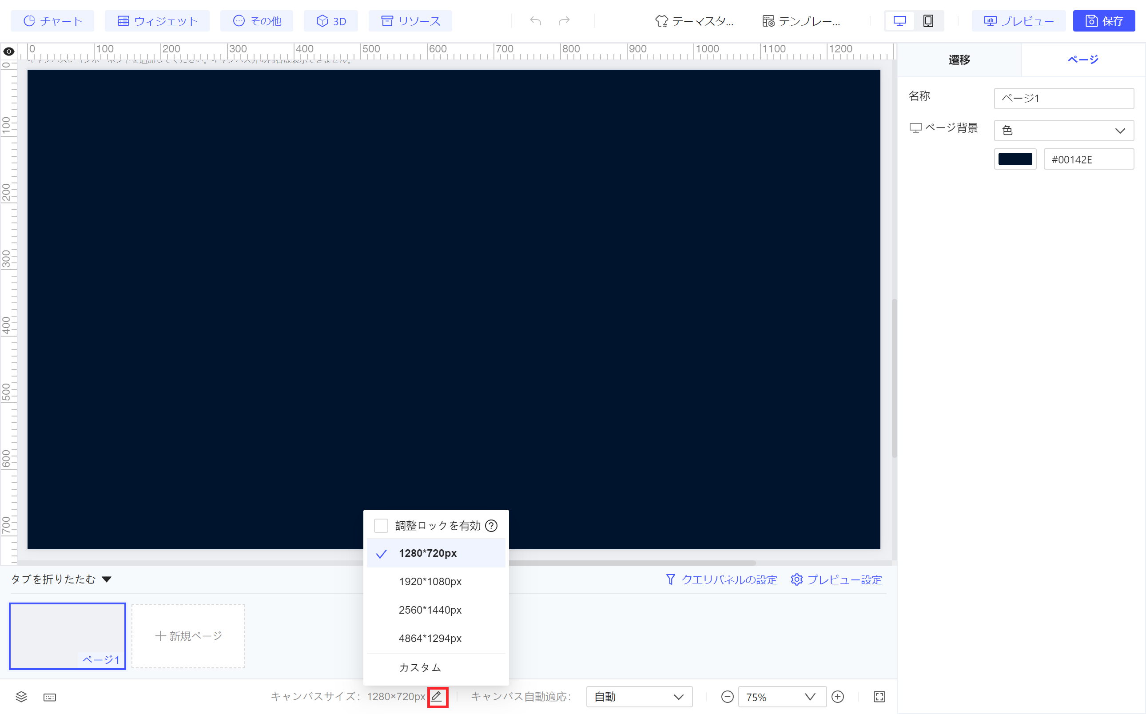
Task: Enable the 調整ロックを有効 checkbox
Action: (x=381, y=525)
